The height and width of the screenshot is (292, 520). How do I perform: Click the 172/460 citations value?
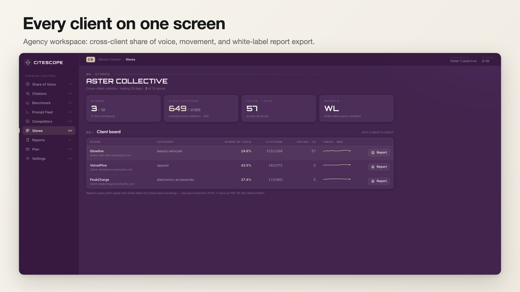275,180
